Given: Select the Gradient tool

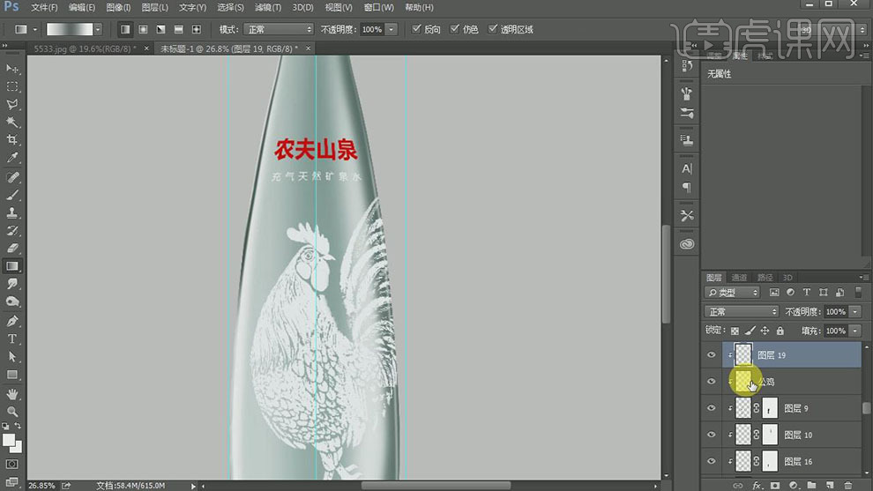Looking at the screenshot, I should tap(12, 266).
